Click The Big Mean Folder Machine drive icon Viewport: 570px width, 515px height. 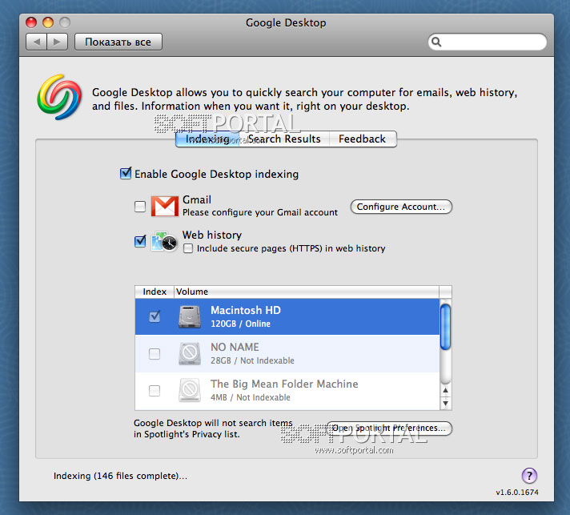[190, 390]
